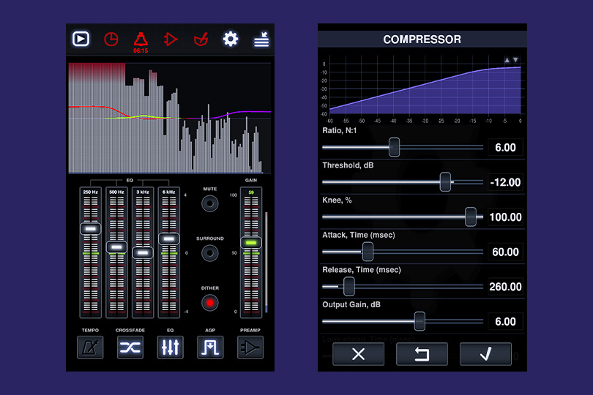Collapse the panel via top-right list arrow icon

[x=261, y=39]
